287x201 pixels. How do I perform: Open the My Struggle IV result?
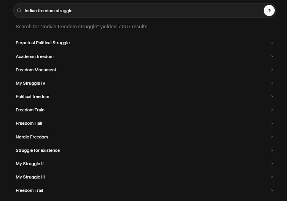(30, 83)
